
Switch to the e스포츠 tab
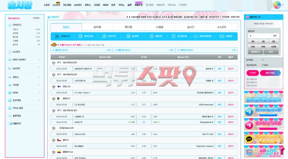click(x=222, y=27)
